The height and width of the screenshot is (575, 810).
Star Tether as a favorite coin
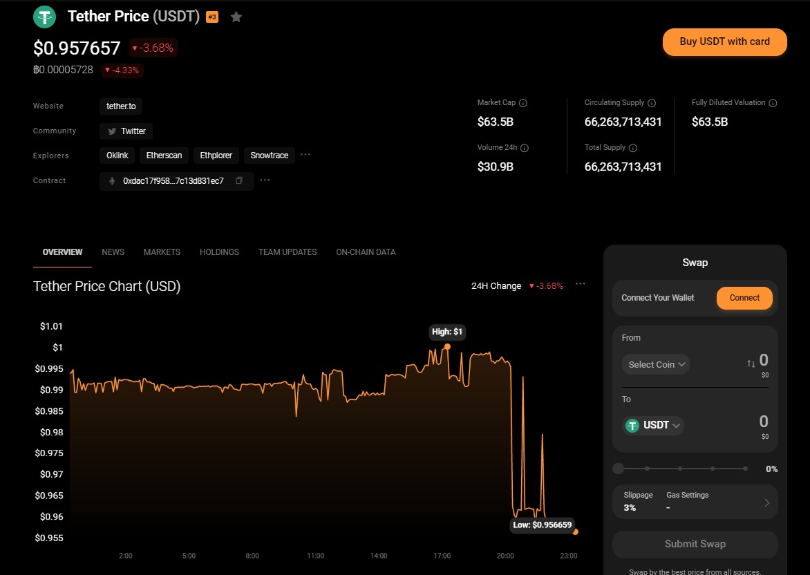(x=236, y=17)
